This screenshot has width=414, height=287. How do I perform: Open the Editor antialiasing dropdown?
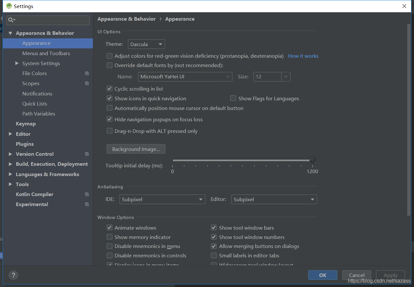274,199
